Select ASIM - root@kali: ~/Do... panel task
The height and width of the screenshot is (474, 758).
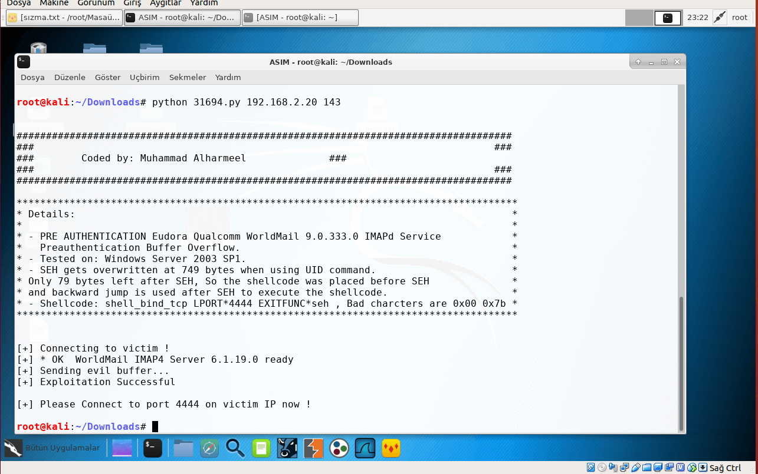(x=182, y=18)
